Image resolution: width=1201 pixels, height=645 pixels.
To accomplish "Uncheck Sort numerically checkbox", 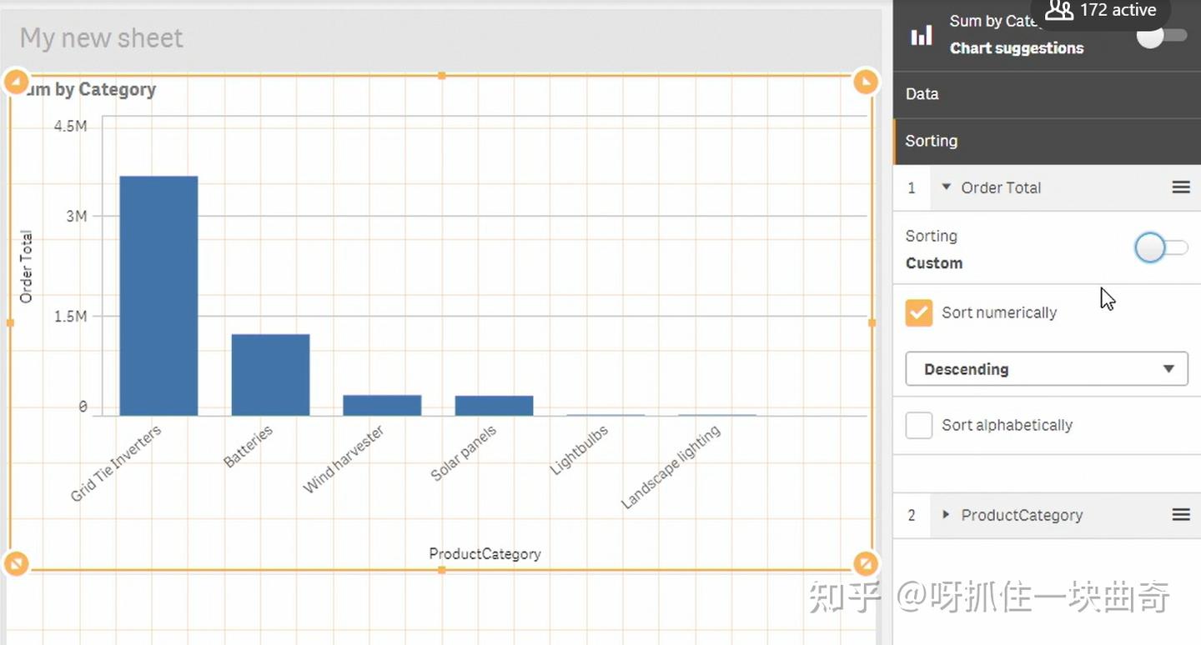I will (919, 312).
